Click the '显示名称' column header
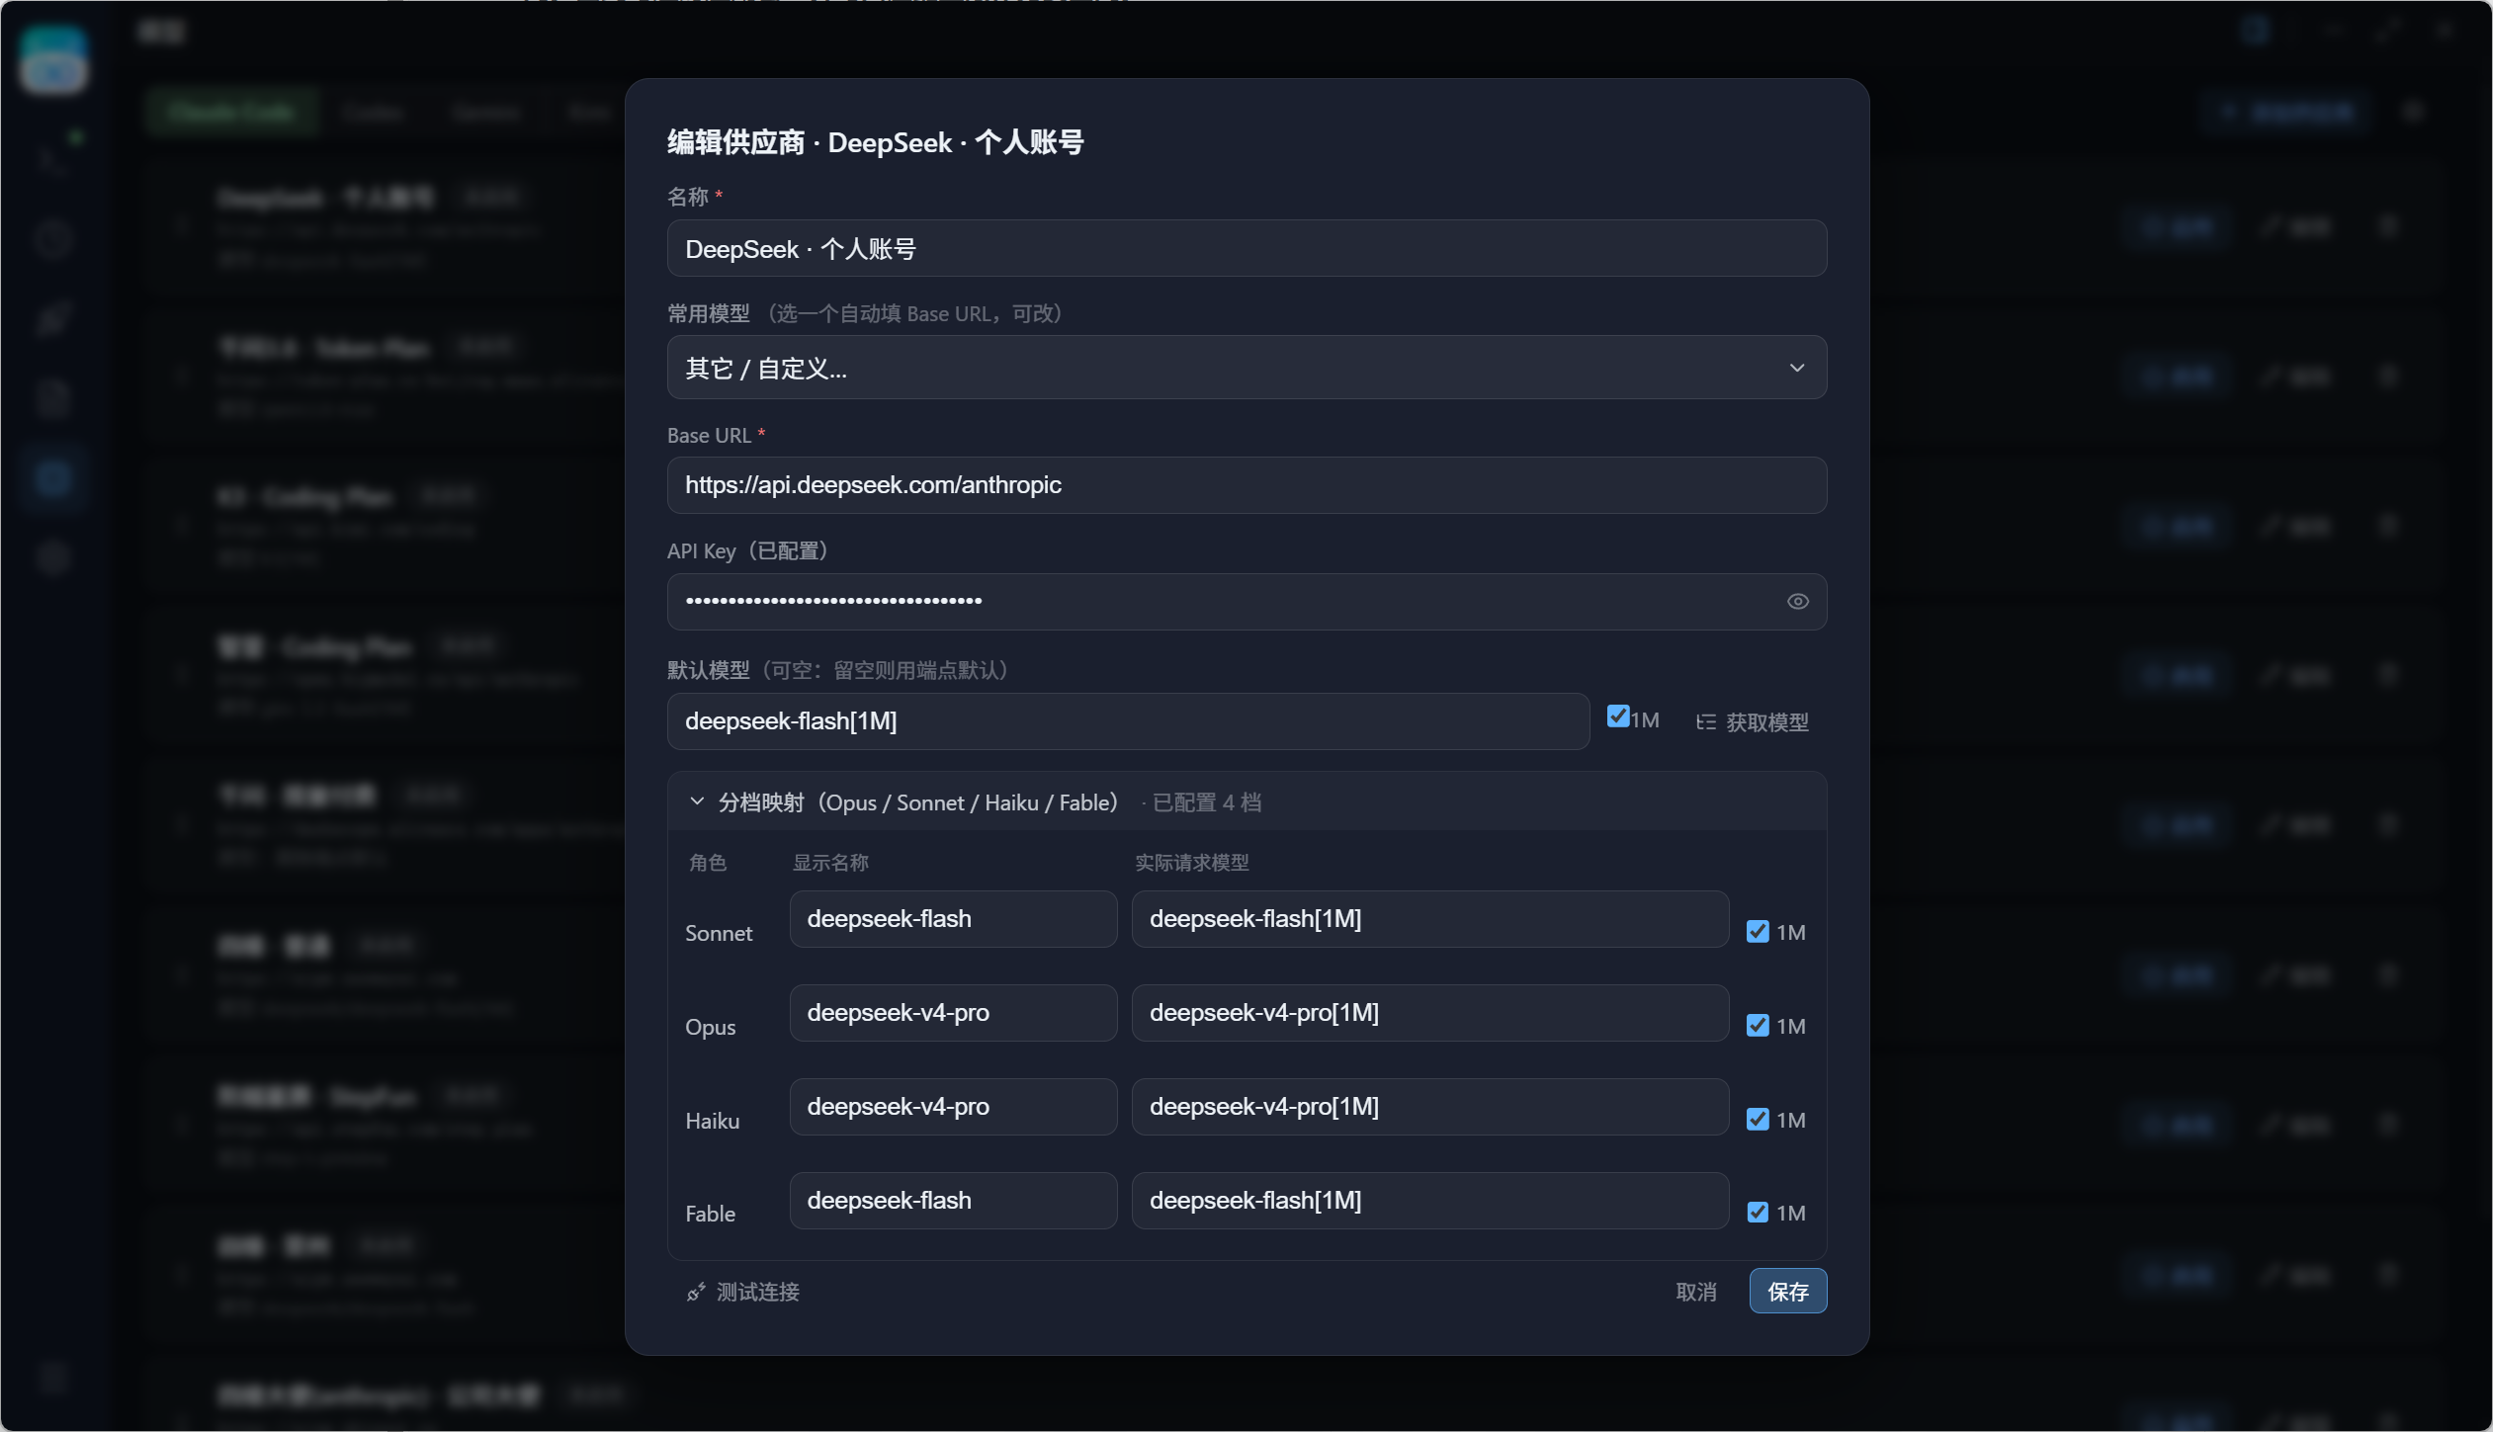 [x=830, y=863]
